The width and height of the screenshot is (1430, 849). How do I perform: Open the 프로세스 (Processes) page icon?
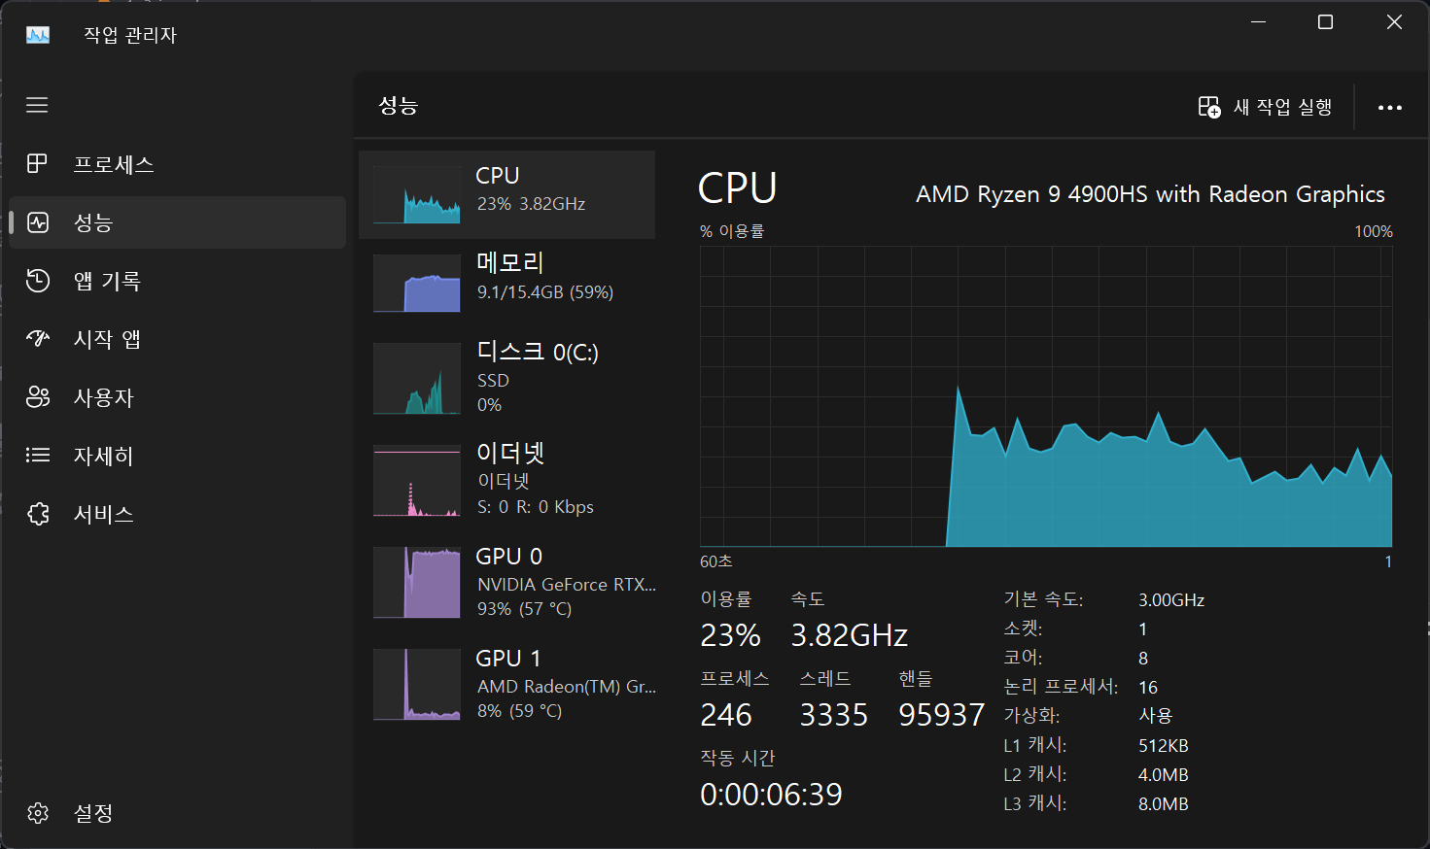coord(37,164)
